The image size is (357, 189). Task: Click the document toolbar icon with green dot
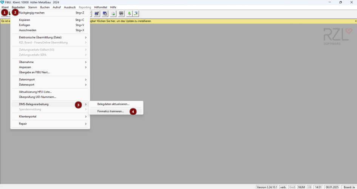coord(113,14)
